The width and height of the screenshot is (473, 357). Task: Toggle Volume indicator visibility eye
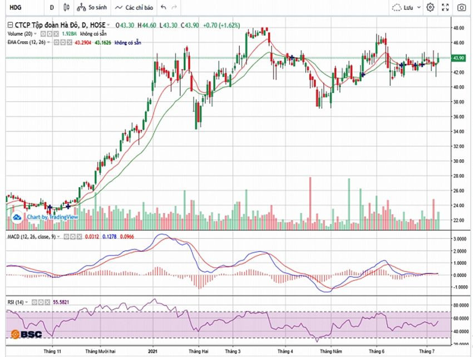[x=43, y=34]
